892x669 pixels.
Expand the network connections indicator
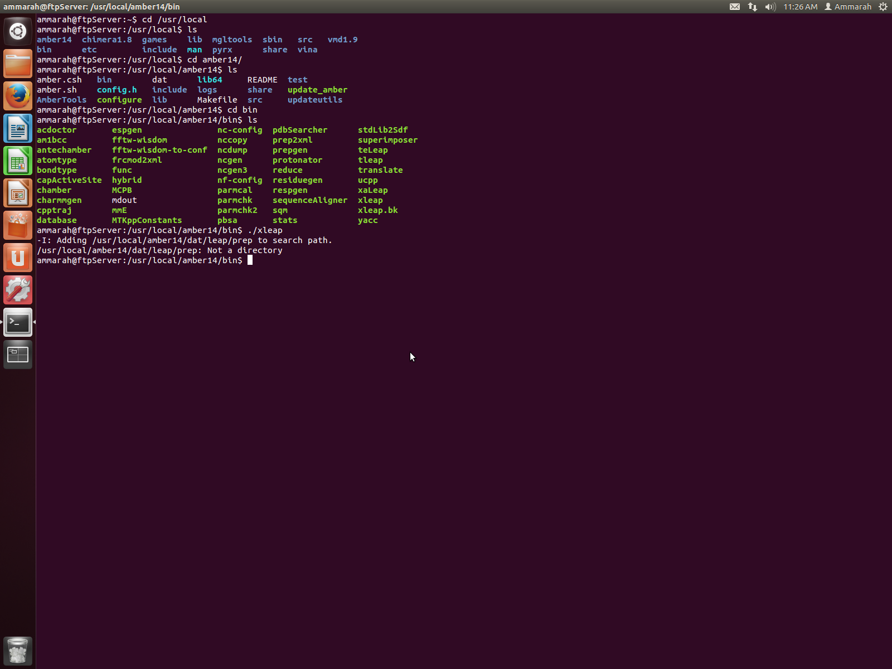coord(753,7)
